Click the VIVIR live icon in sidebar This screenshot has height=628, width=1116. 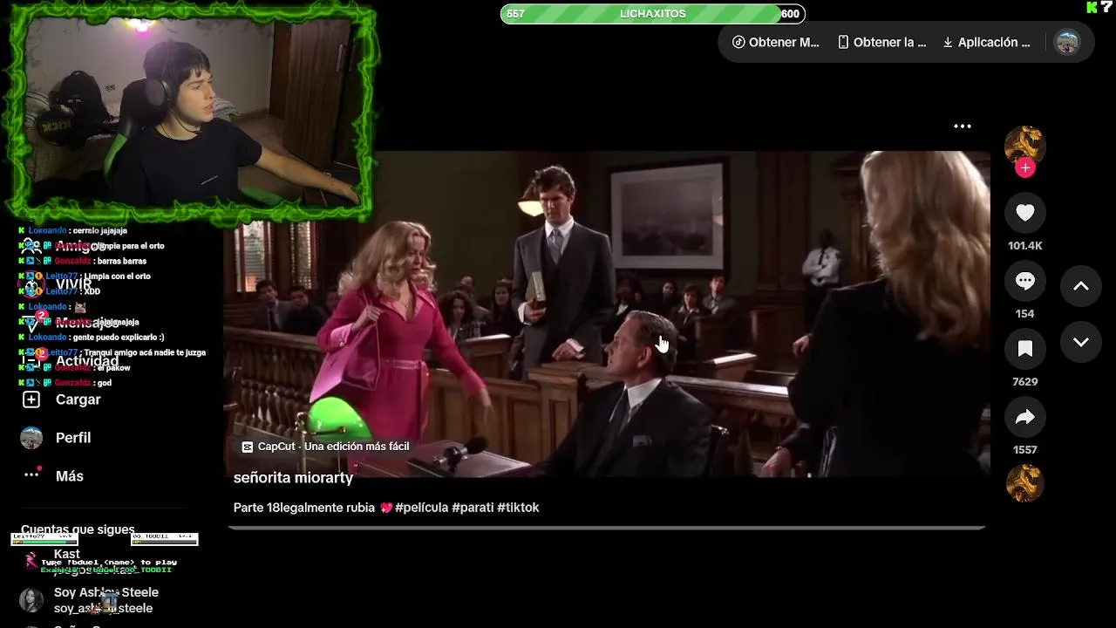tap(31, 284)
